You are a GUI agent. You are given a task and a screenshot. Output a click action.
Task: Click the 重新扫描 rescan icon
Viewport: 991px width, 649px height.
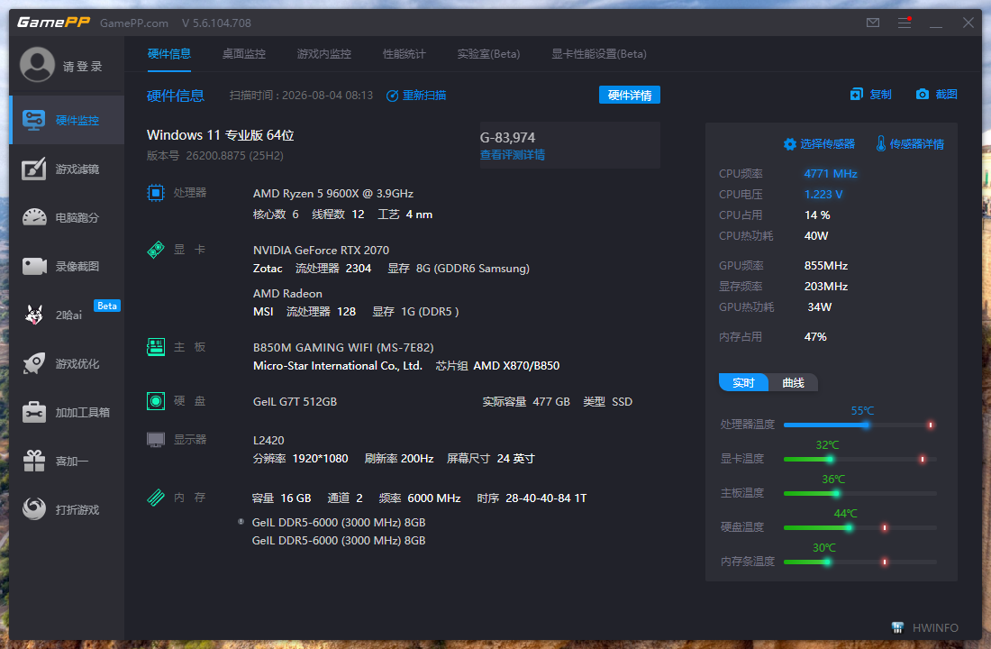click(x=392, y=96)
